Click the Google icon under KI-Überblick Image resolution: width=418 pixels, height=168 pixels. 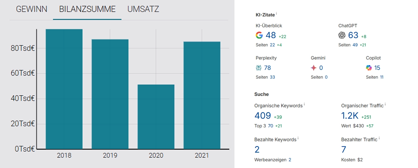click(x=259, y=35)
